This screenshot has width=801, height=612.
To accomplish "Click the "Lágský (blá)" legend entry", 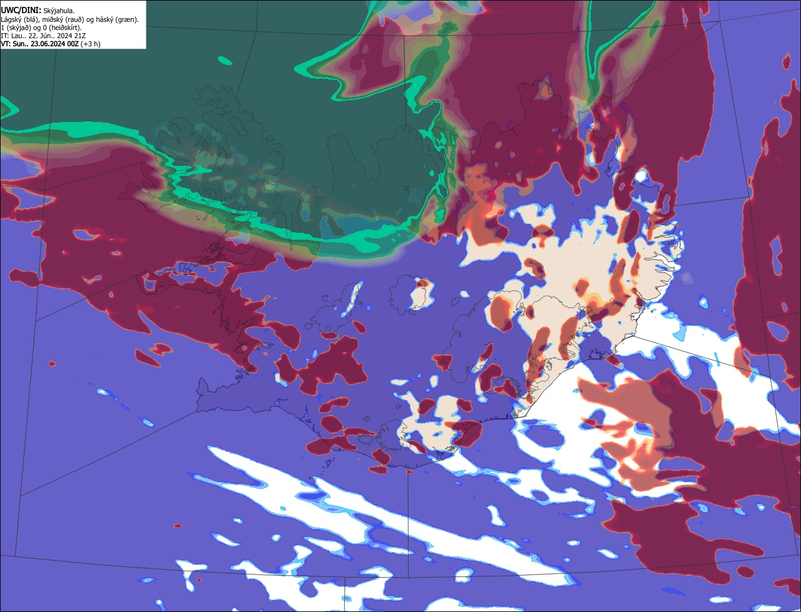I will [x=18, y=19].
